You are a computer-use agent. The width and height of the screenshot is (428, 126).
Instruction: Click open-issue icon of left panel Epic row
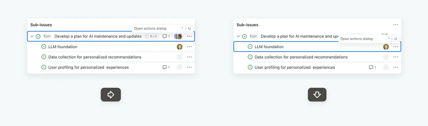(38, 36)
